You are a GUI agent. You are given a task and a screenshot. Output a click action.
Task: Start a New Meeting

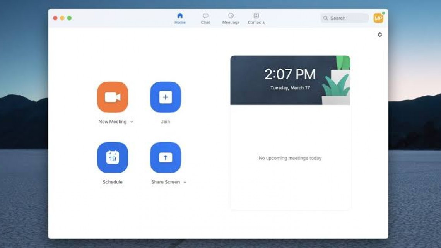[112, 97]
